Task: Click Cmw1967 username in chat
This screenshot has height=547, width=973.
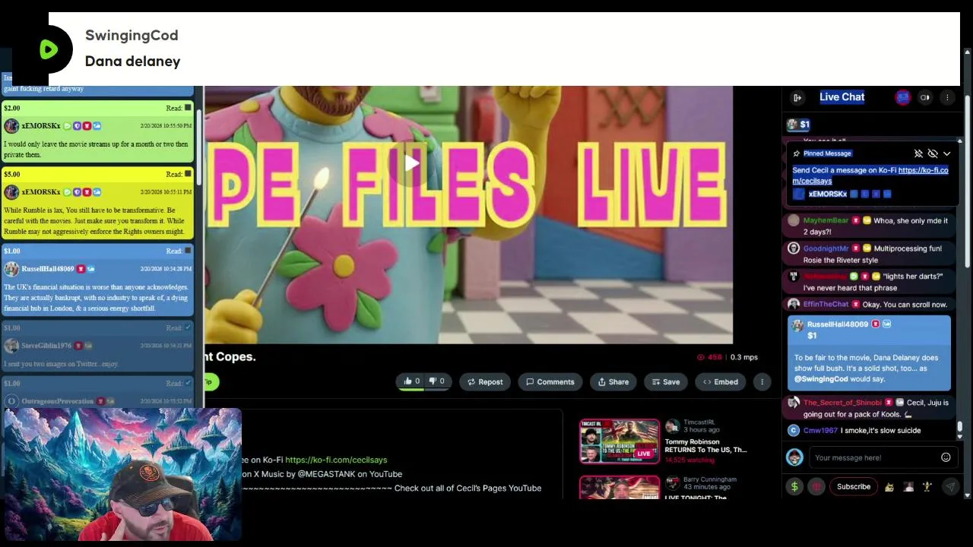Action: (x=820, y=431)
